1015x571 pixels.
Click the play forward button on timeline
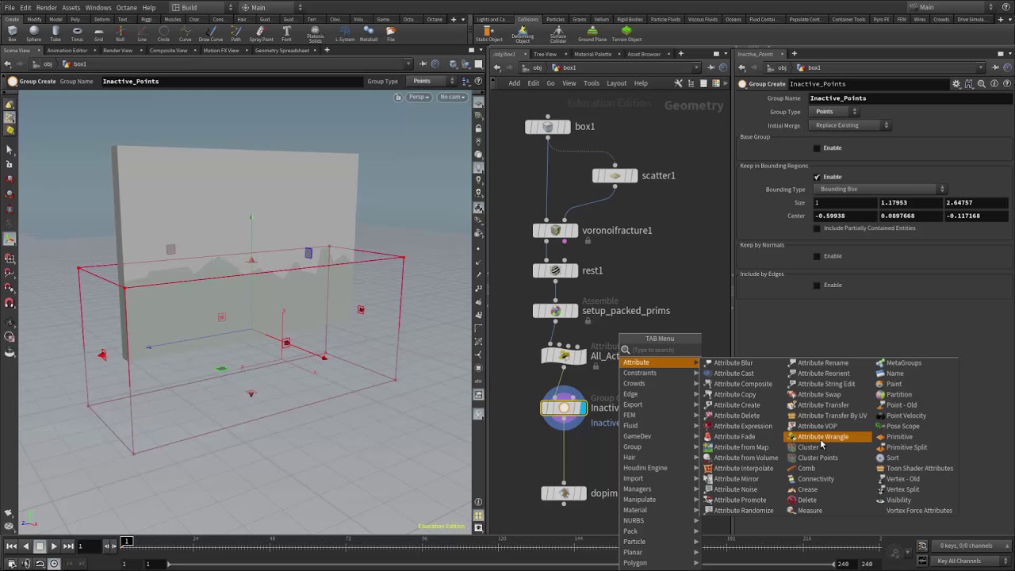coord(53,546)
